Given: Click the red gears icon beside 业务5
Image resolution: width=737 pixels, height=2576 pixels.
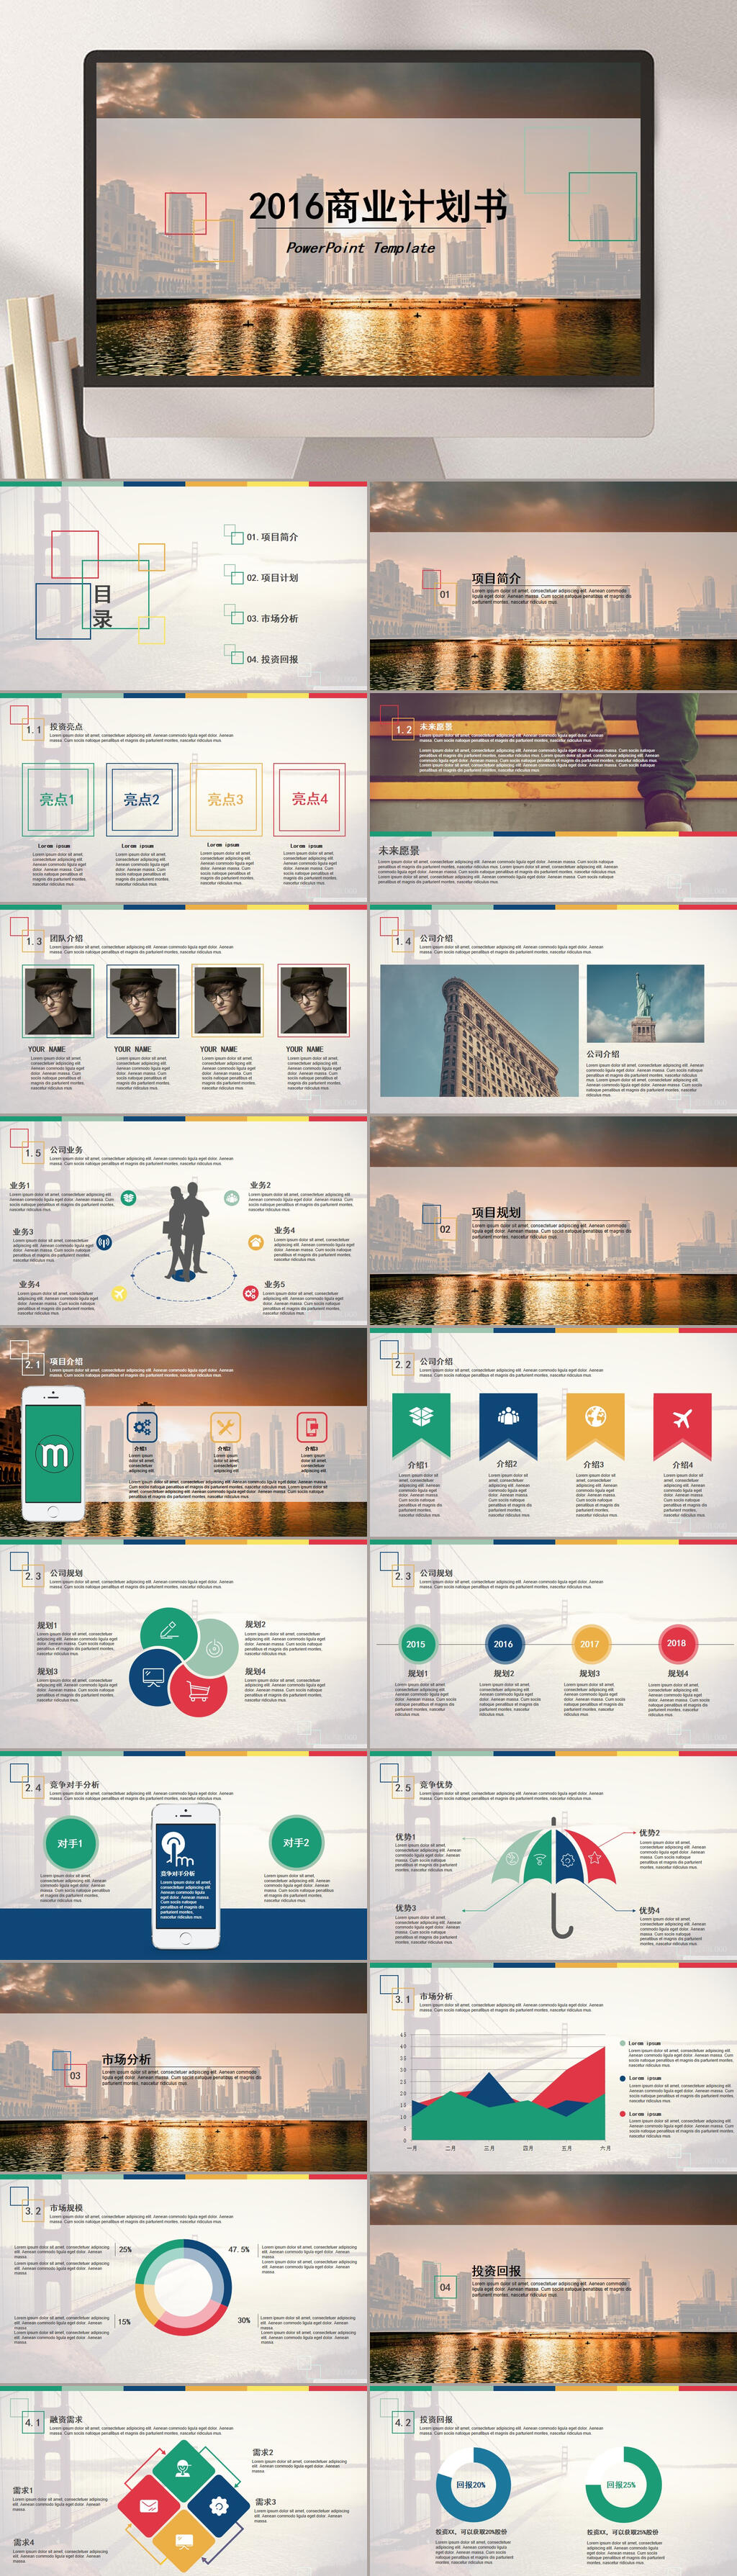Looking at the screenshot, I should click(250, 1293).
